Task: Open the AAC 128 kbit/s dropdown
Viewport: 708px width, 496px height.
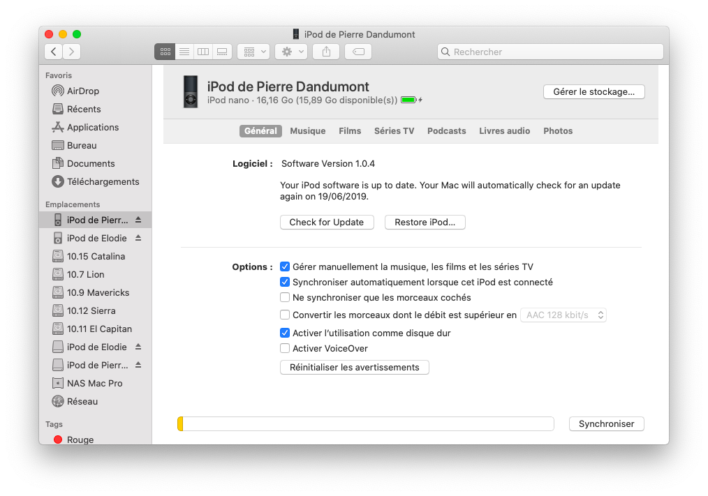Action: 563,315
